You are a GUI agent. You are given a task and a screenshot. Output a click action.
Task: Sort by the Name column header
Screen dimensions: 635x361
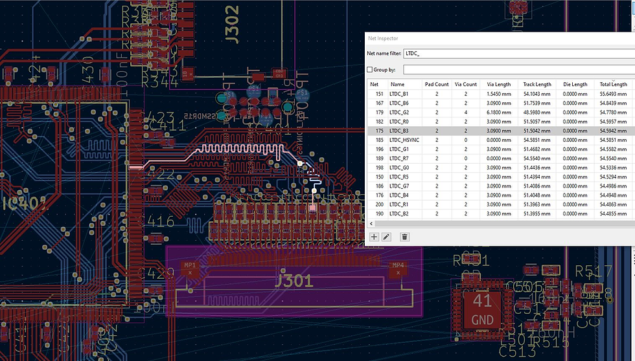pos(404,84)
